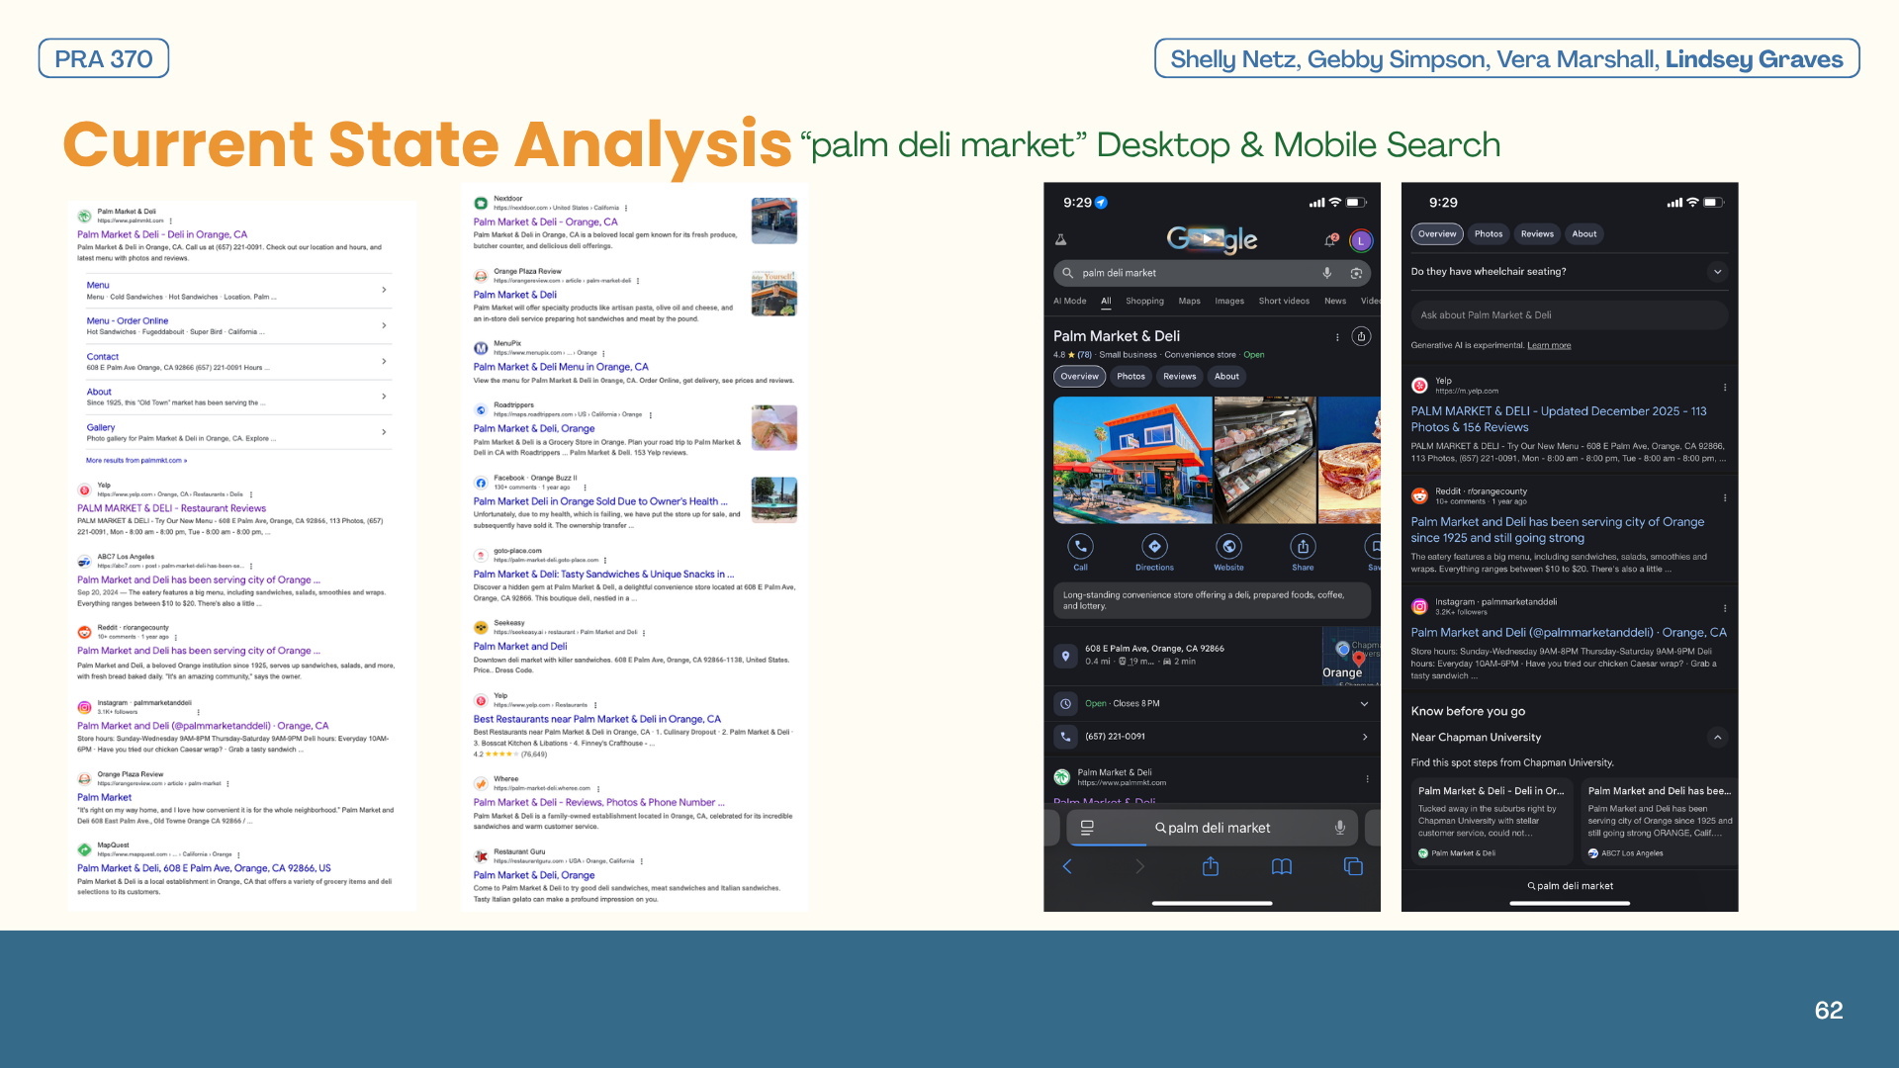Click the MapQuest favicon in desktop results

84,849
